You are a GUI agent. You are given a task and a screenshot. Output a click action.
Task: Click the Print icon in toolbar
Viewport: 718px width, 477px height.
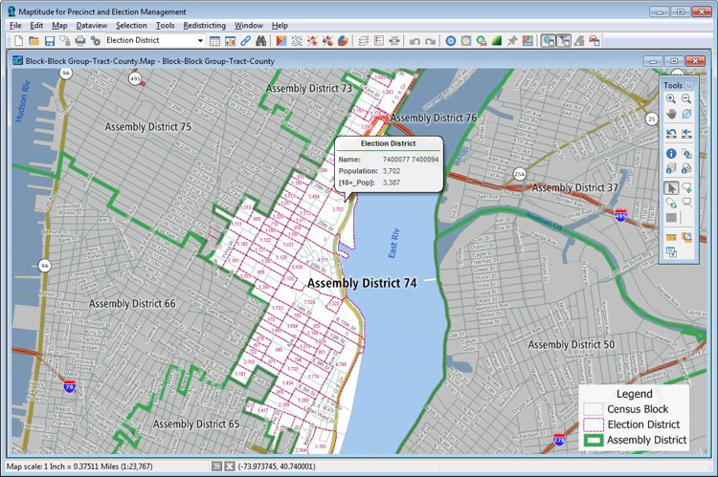(x=80, y=41)
